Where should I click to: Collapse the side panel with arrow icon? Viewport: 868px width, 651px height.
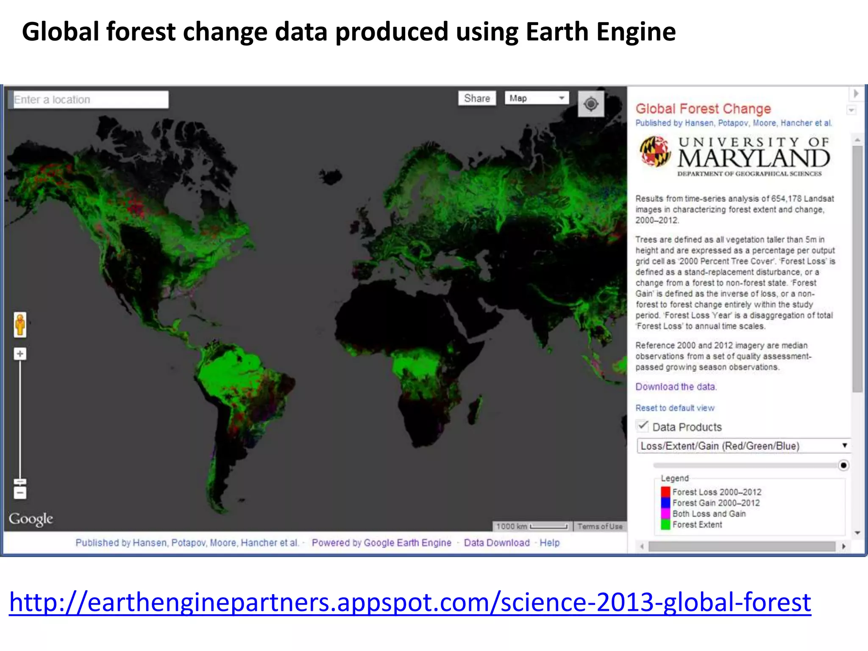coord(856,93)
